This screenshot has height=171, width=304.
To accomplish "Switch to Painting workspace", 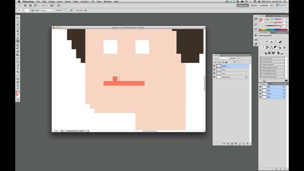I will click(x=264, y=5).
